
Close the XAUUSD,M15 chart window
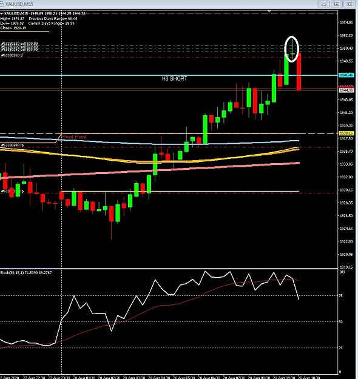click(x=350, y=4)
